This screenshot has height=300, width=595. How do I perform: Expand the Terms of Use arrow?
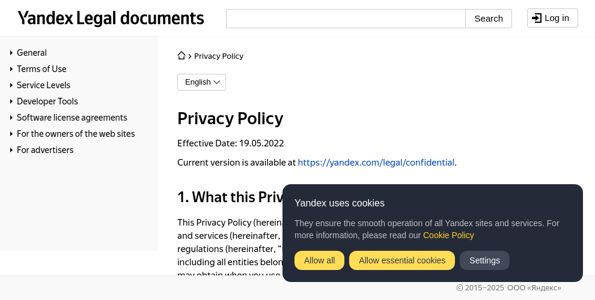click(11, 70)
